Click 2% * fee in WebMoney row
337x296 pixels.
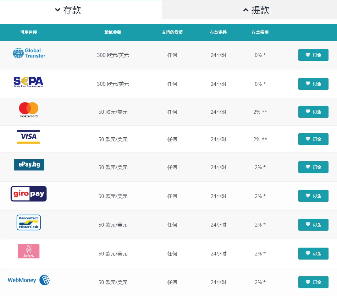tap(260, 282)
